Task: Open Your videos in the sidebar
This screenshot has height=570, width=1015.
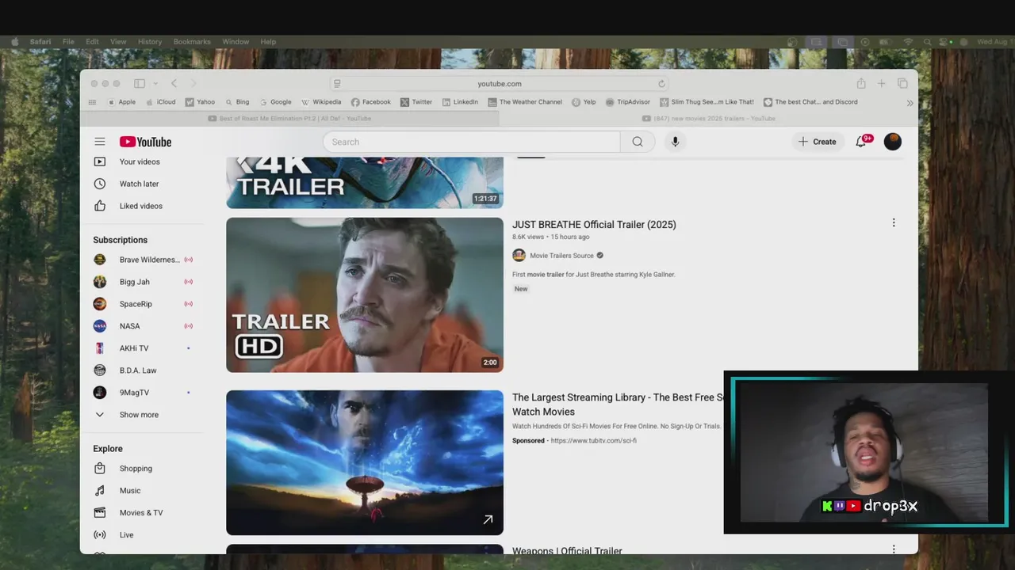Action: tap(140, 161)
